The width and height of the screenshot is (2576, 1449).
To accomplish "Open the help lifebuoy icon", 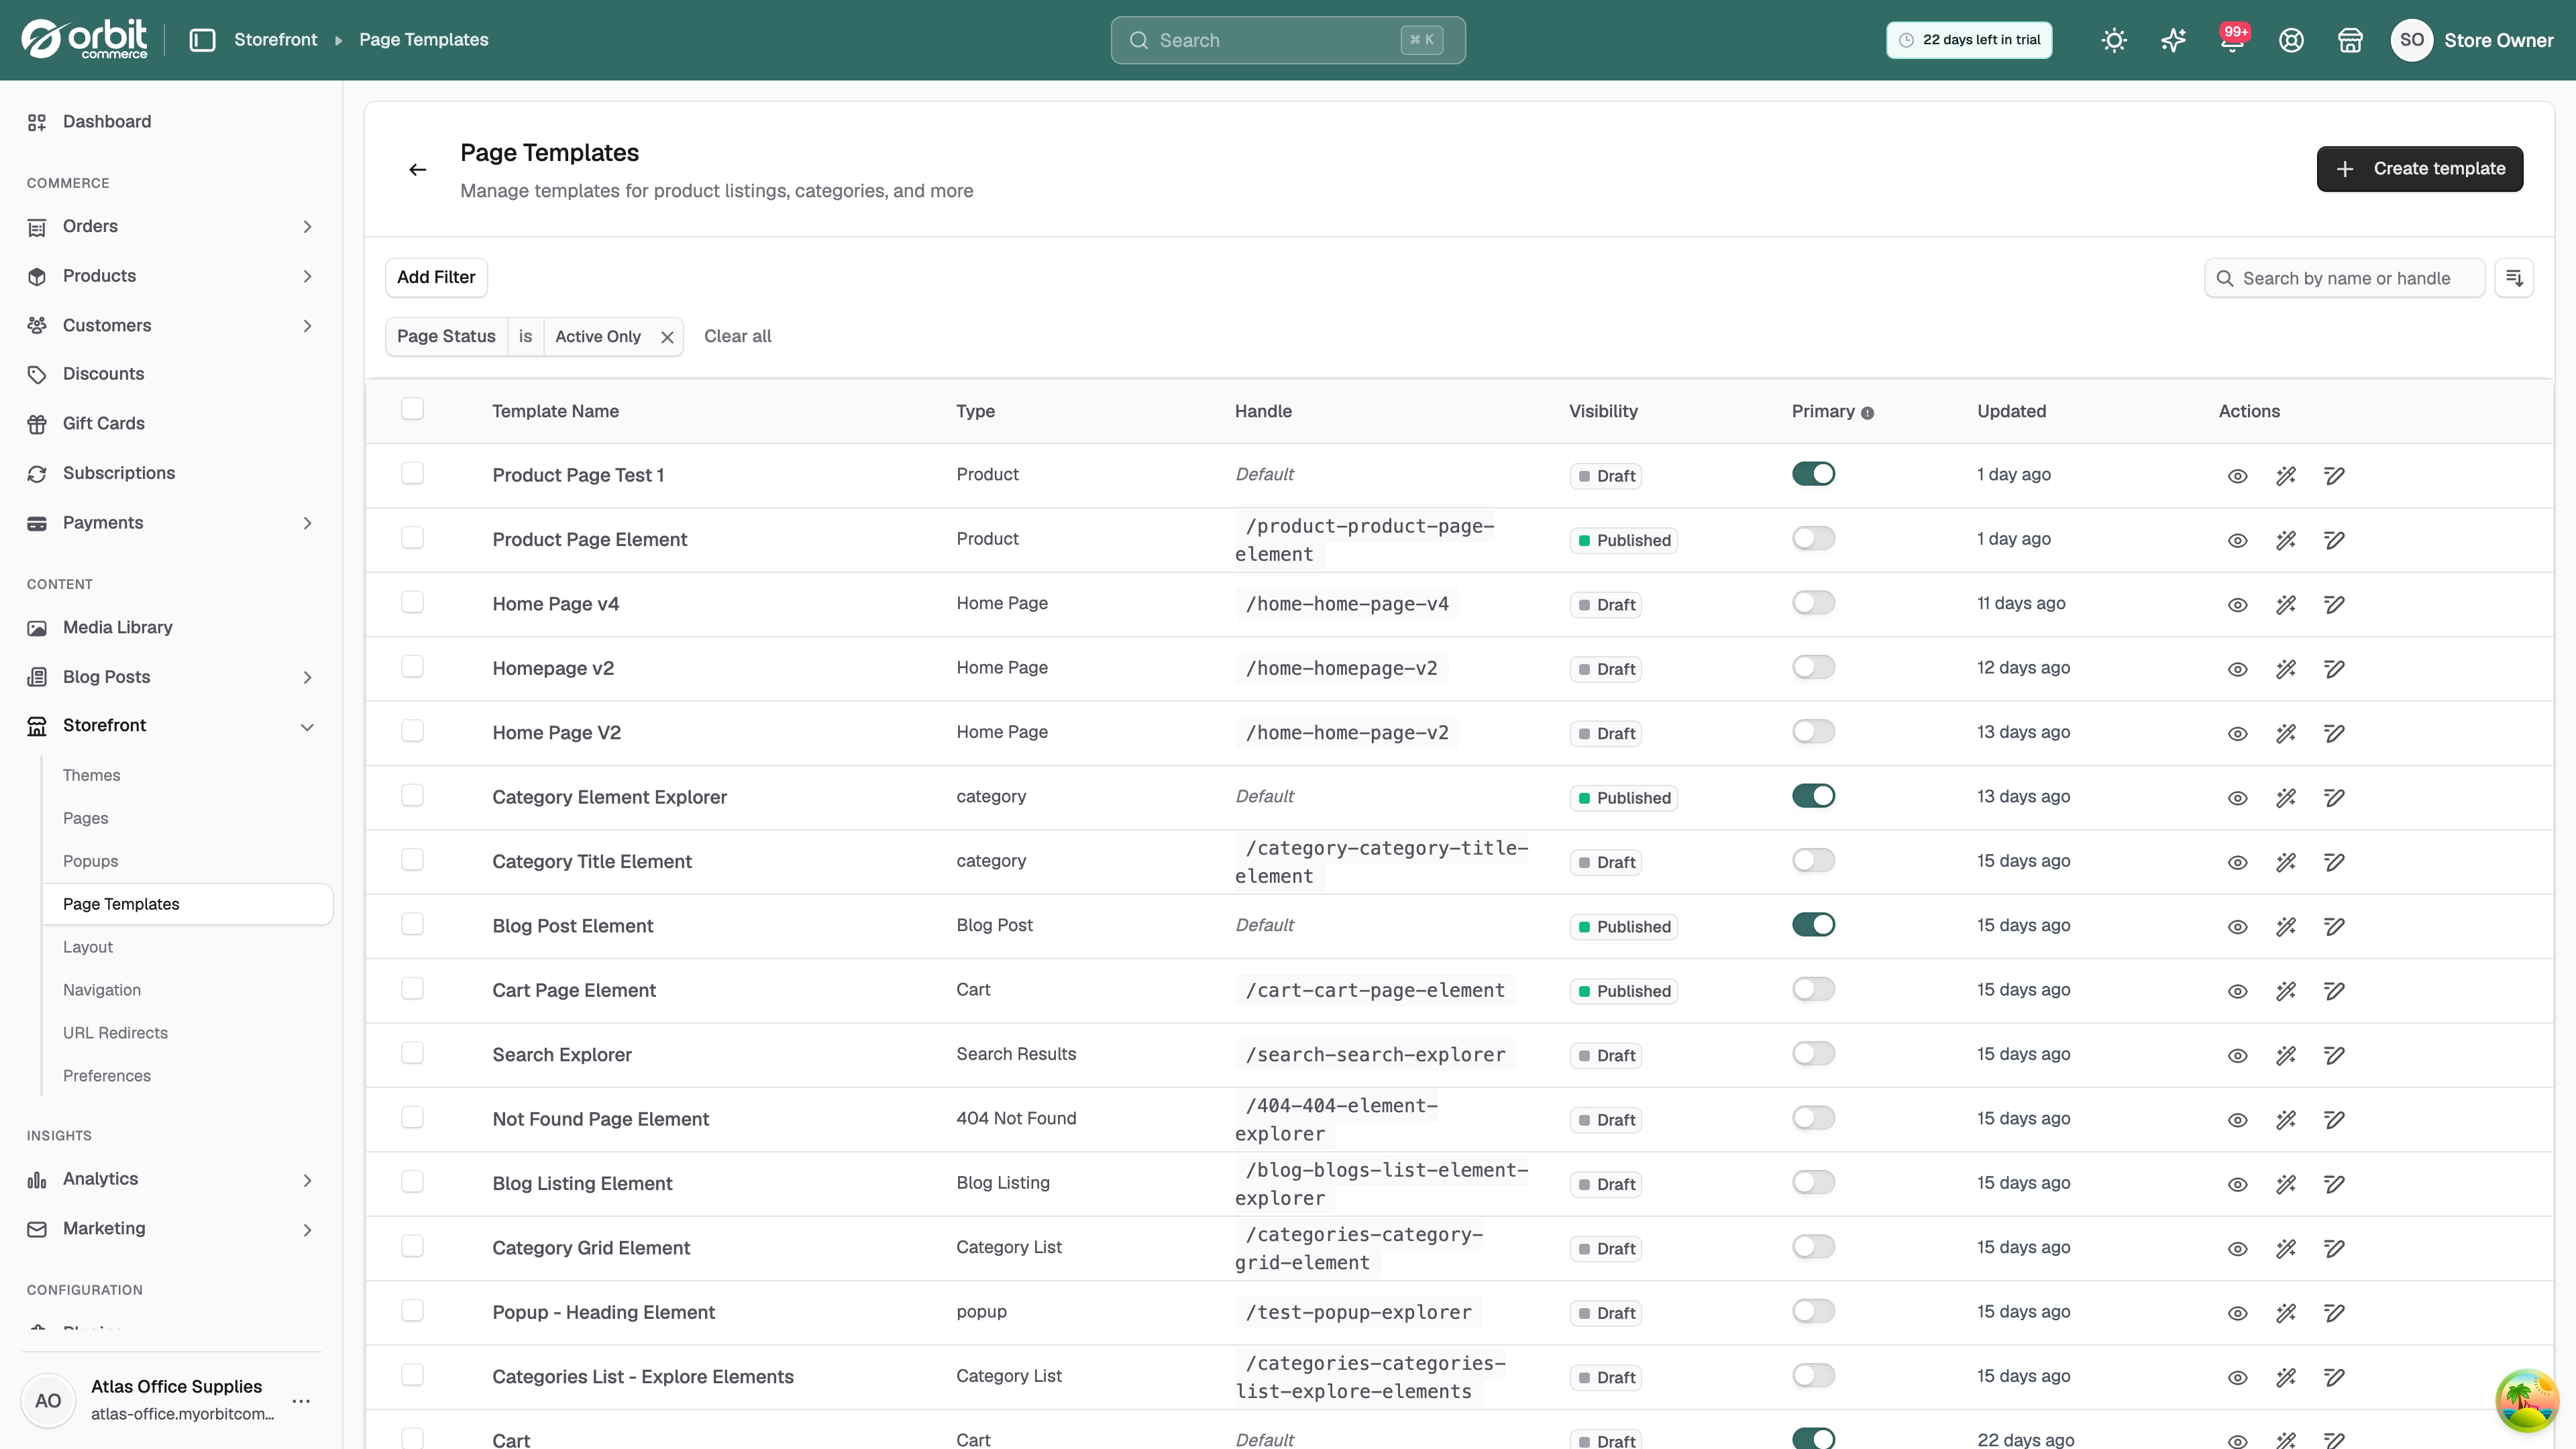I will (2291, 40).
